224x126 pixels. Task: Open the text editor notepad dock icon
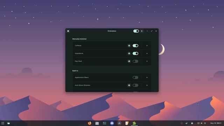[x=127, y=123]
